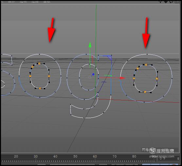Select timeline frame 40 marker
The width and height of the screenshot is (182, 166).
tap(55, 156)
